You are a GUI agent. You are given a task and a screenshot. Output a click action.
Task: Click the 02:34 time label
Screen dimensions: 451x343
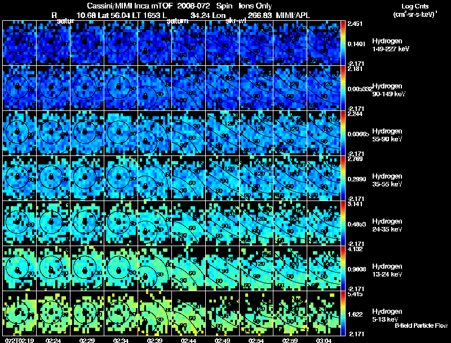(121, 340)
